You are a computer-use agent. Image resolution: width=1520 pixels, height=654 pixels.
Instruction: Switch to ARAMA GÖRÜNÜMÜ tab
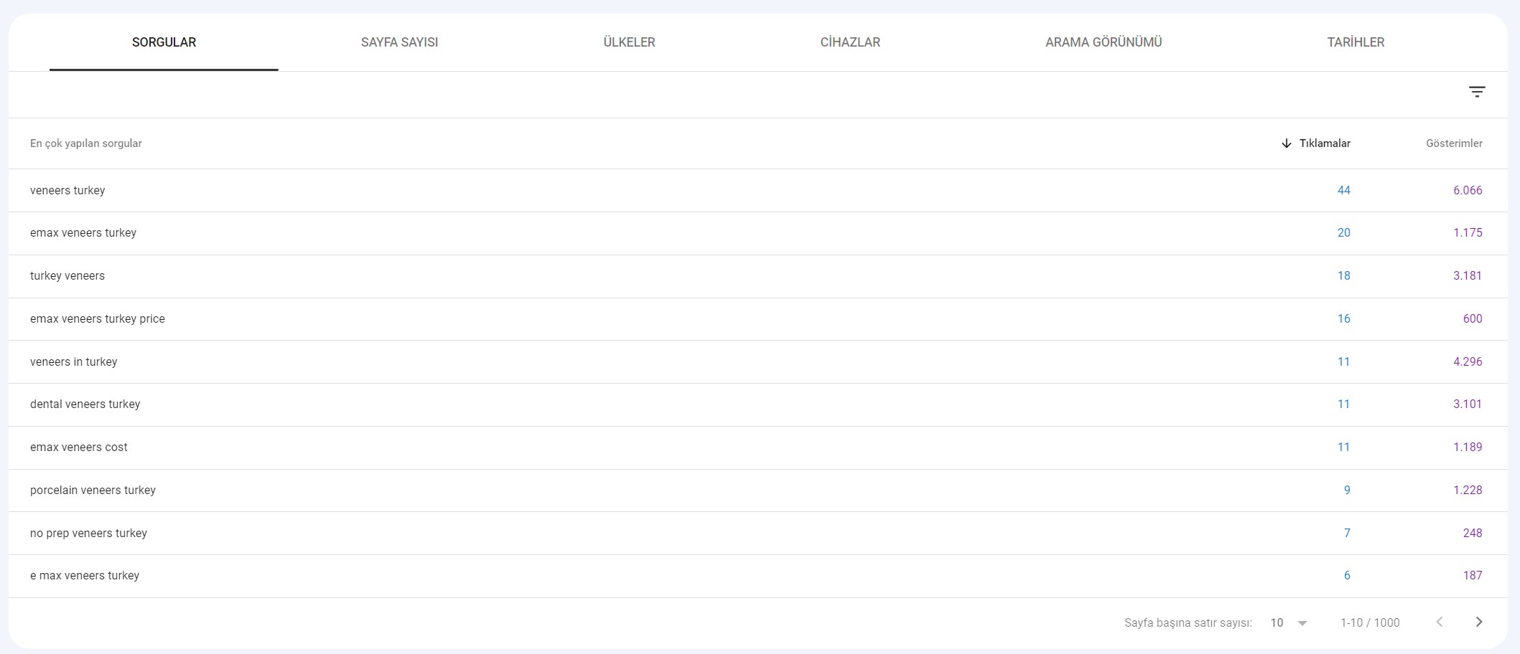point(1103,42)
